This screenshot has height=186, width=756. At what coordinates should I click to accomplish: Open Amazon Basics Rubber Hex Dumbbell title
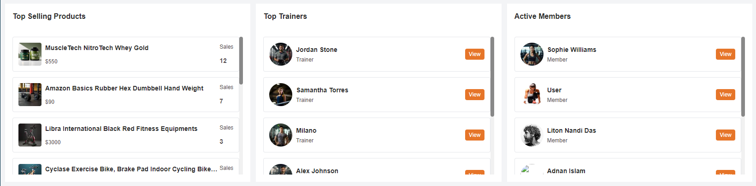(x=124, y=88)
